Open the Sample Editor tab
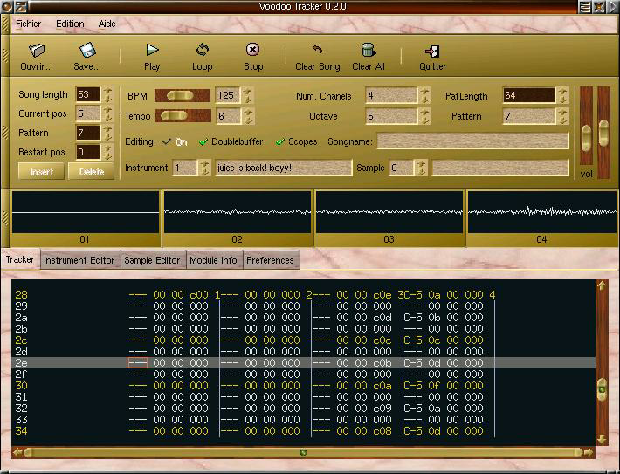The image size is (620, 474). click(152, 260)
